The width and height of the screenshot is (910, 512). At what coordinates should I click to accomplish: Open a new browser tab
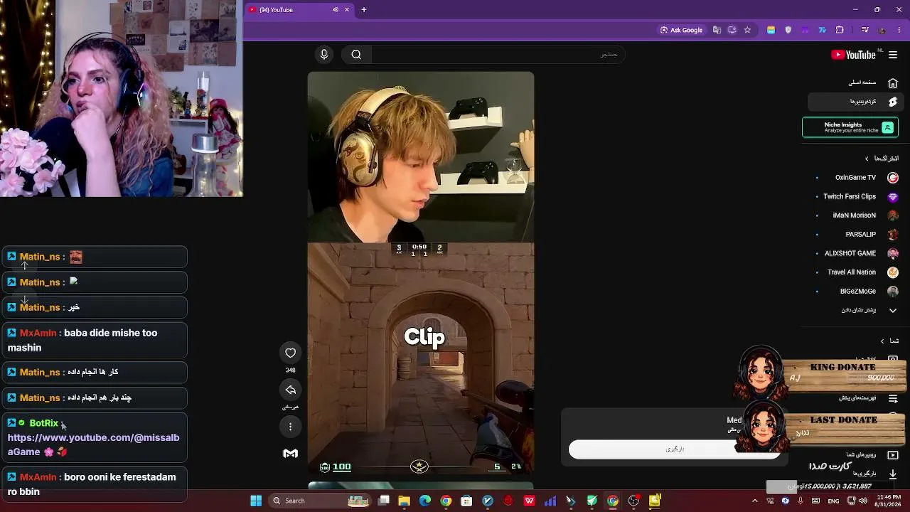364,10
